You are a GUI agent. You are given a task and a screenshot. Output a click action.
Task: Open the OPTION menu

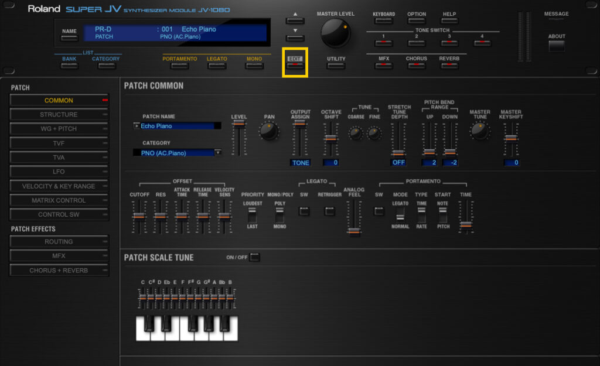click(x=417, y=20)
